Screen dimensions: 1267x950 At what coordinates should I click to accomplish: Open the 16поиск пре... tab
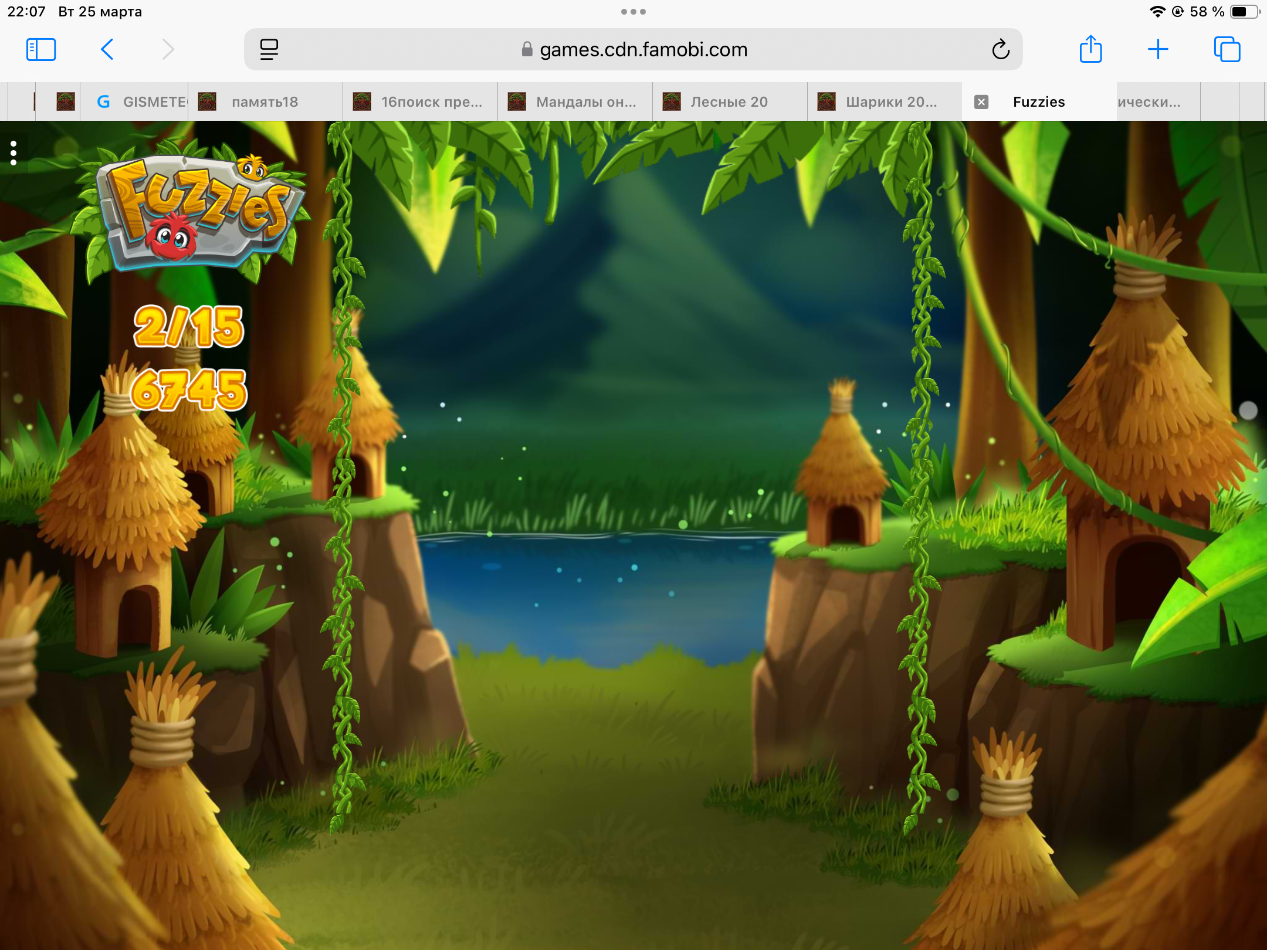pos(420,102)
